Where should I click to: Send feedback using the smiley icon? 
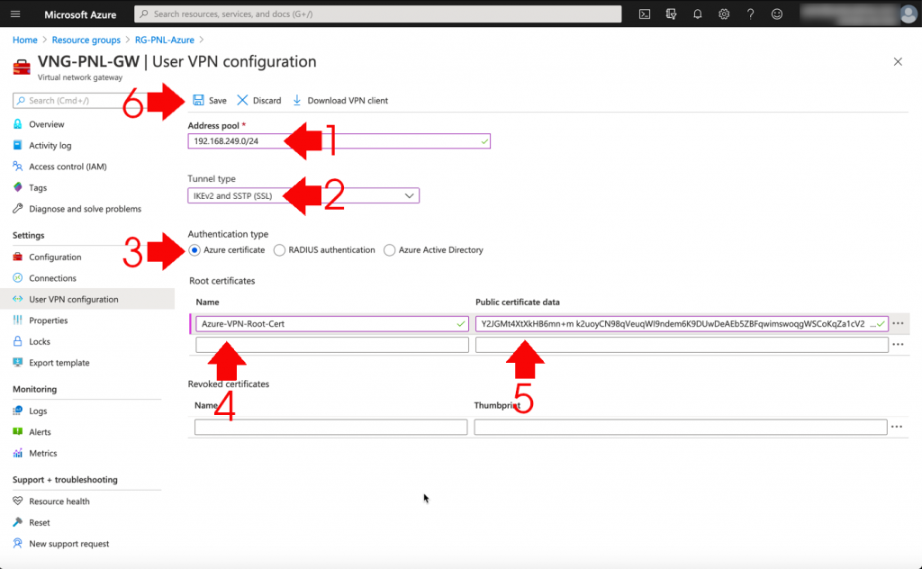[x=776, y=14]
